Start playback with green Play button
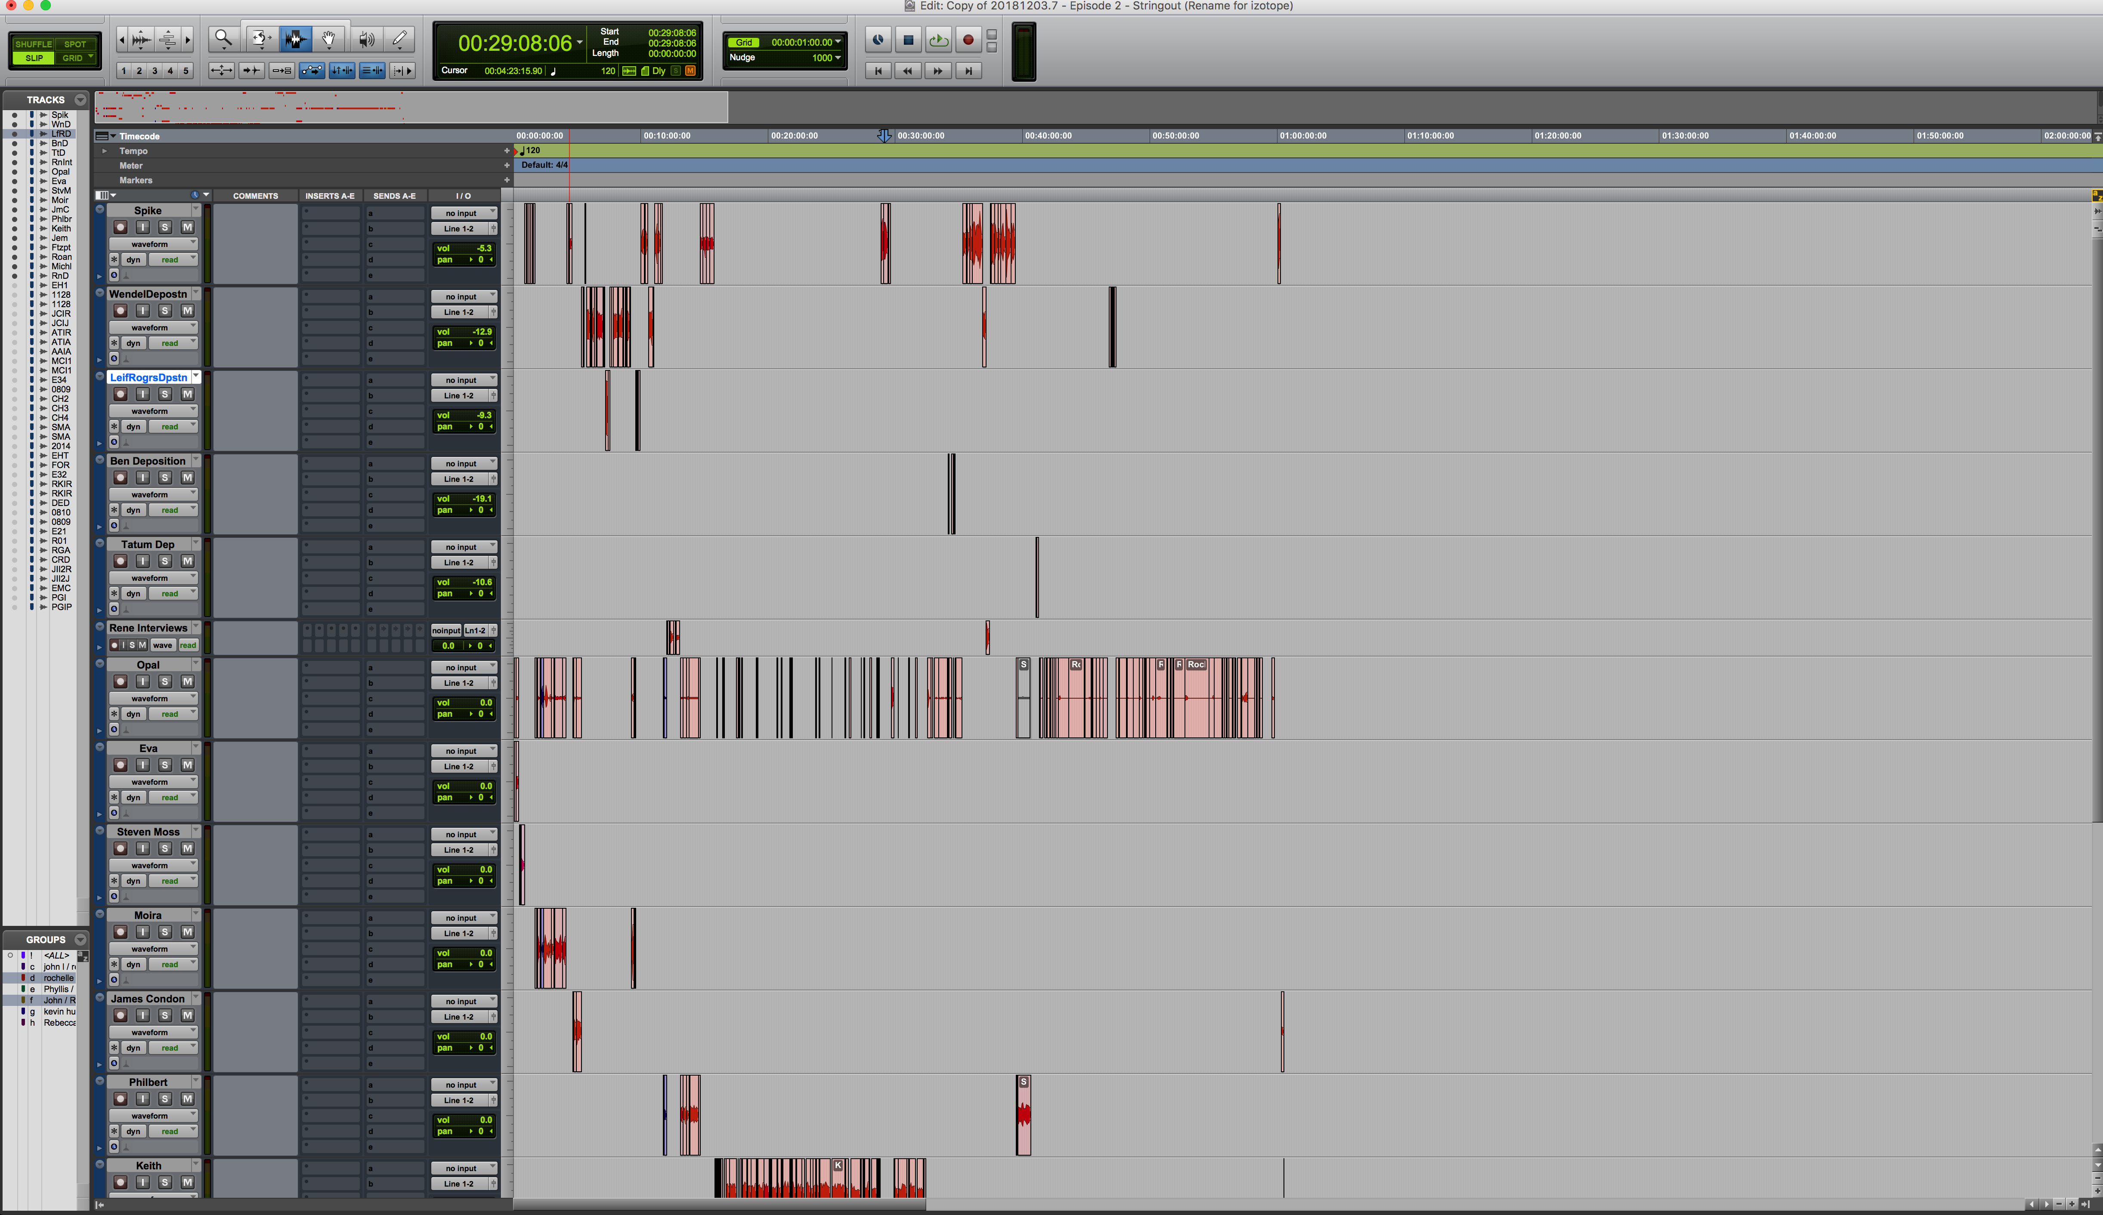The height and width of the screenshot is (1215, 2103). pos(938,39)
